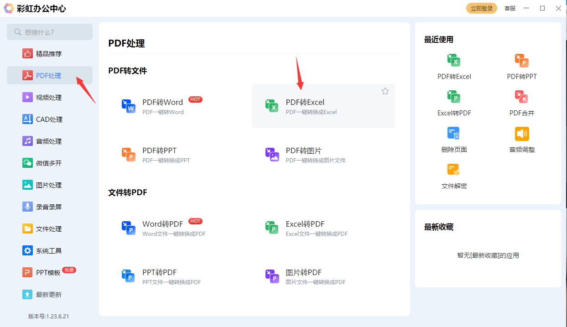Click the 系统工具 gear icon in sidebar
The image size is (567, 327).
pos(27,251)
